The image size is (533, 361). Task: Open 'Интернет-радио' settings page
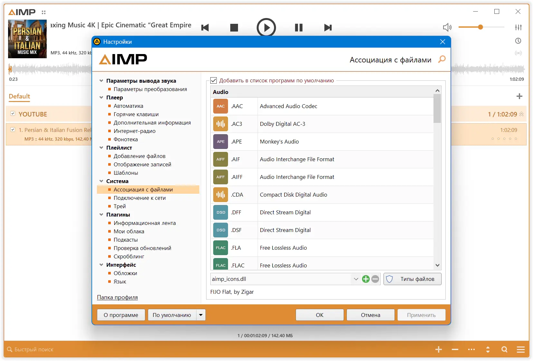tap(135, 131)
